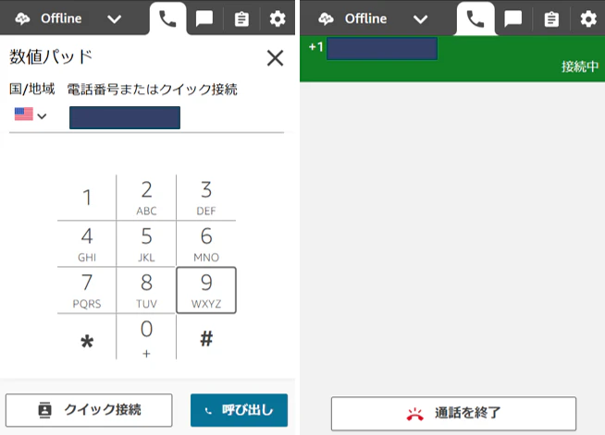Click the 通話を終了 end call button
The height and width of the screenshot is (435, 605).
pos(453,413)
